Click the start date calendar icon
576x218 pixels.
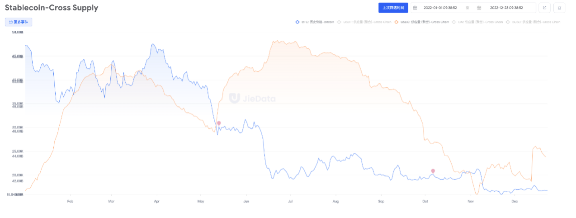coord(415,8)
